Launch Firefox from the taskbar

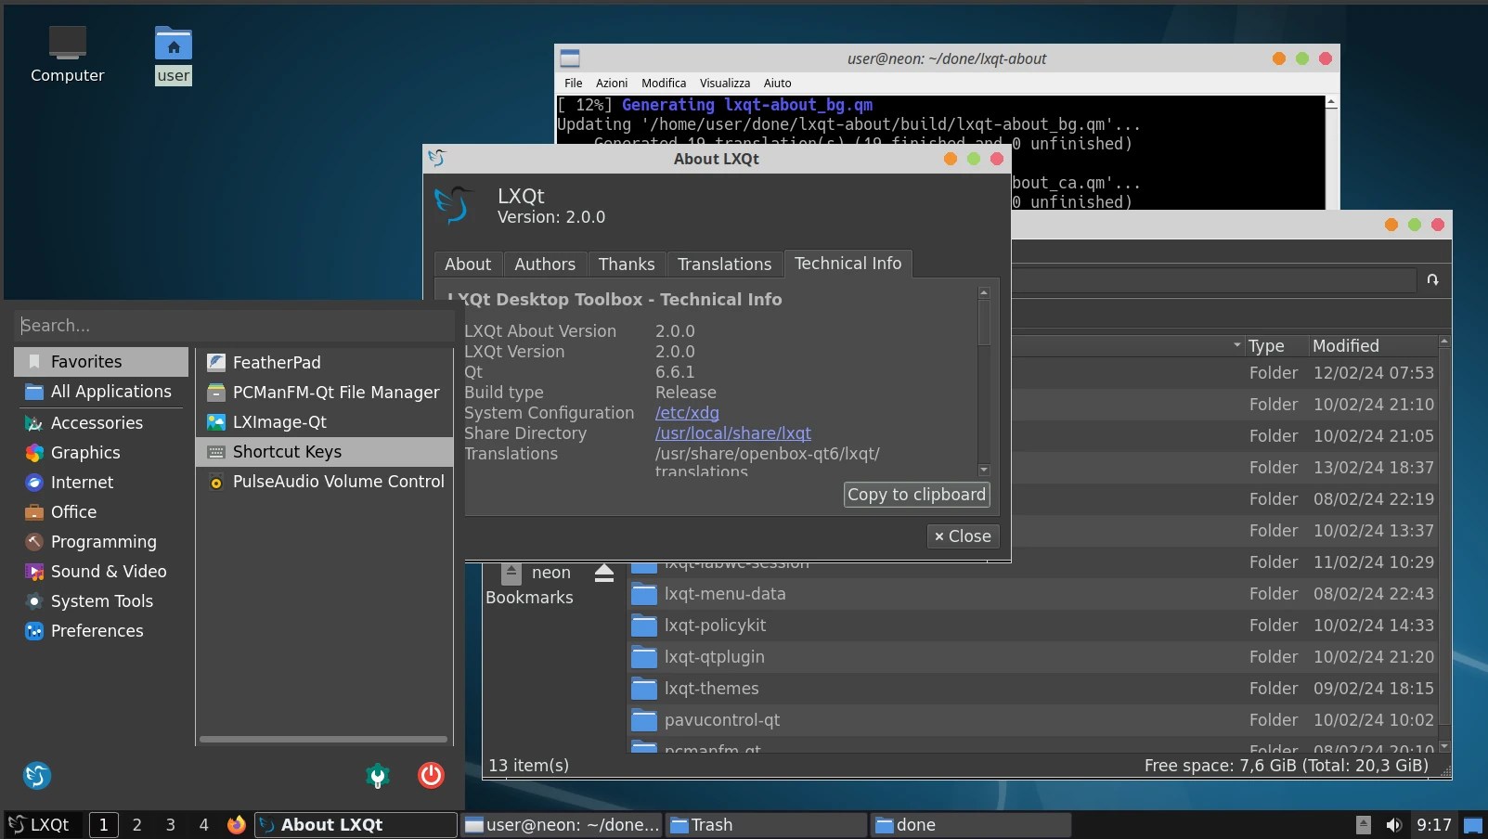pos(236,824)
